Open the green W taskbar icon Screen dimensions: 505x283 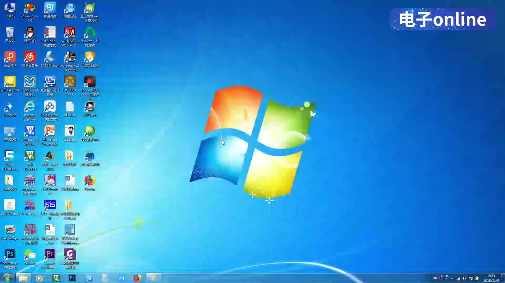pos(56,278)
